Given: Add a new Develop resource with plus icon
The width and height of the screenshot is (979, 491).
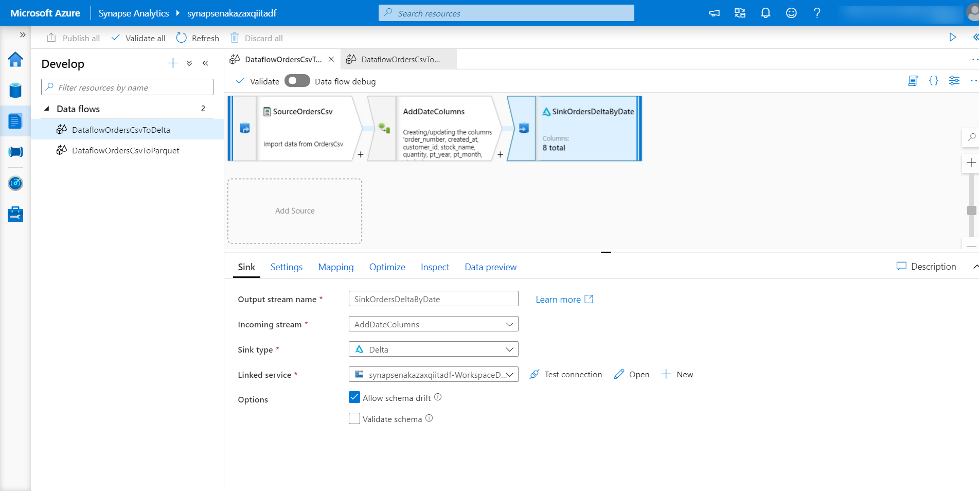Looking at the screenshot, I should (x=173, y=63).
